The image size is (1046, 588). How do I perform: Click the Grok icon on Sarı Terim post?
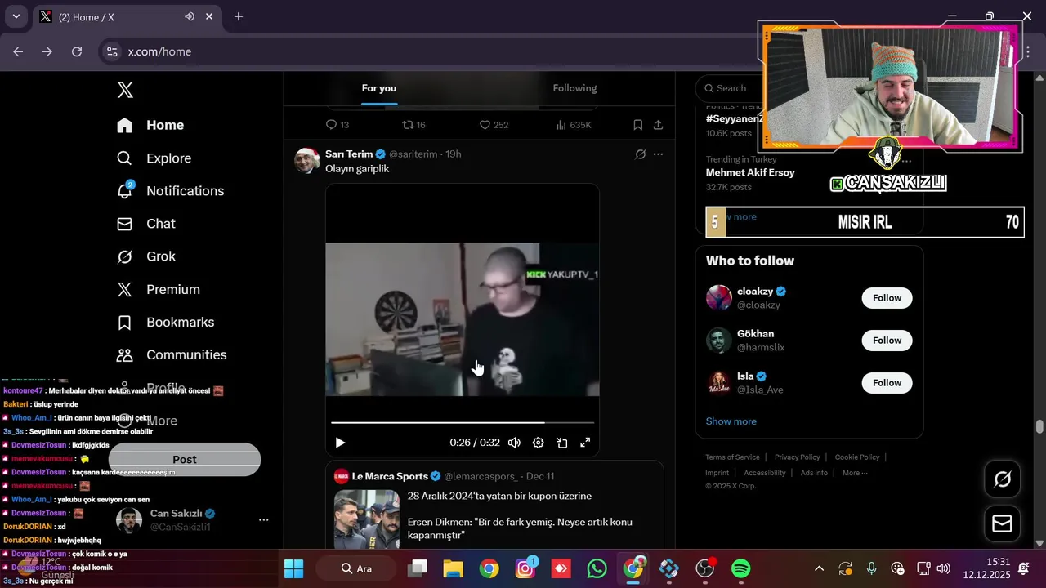coord(641,154)
